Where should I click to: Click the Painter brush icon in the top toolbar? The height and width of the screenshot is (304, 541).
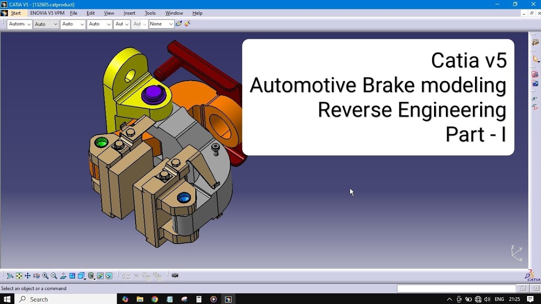[x=179, y=24]
